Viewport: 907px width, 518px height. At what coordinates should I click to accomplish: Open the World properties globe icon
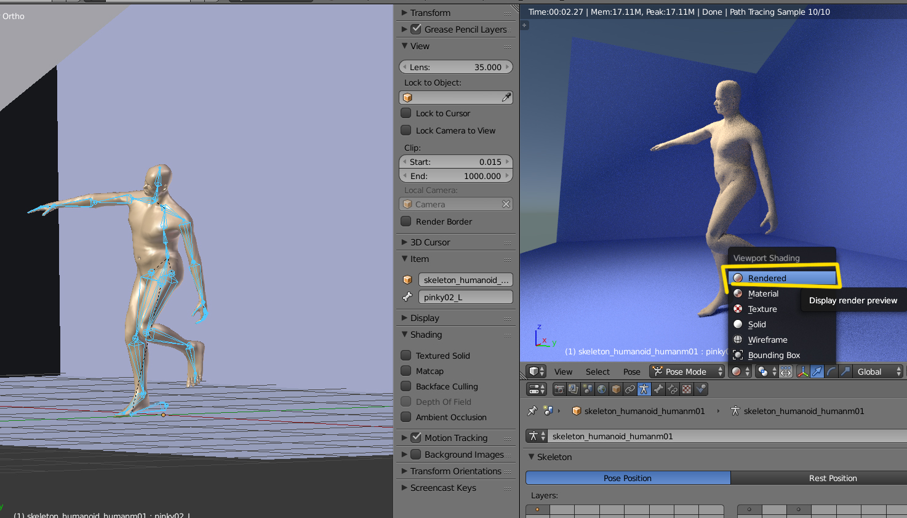tap(602, 389)
